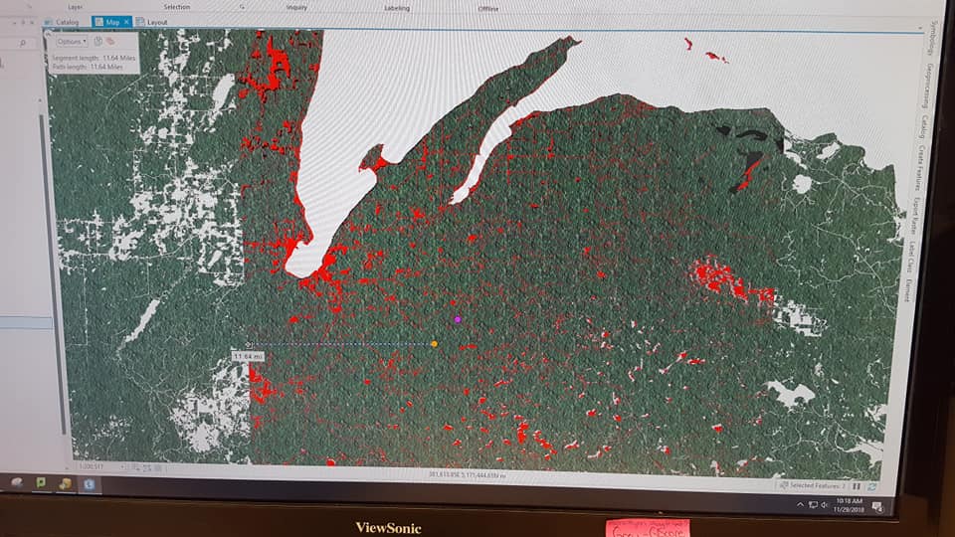Click the Labeling ribbon group label

(397, 8)
